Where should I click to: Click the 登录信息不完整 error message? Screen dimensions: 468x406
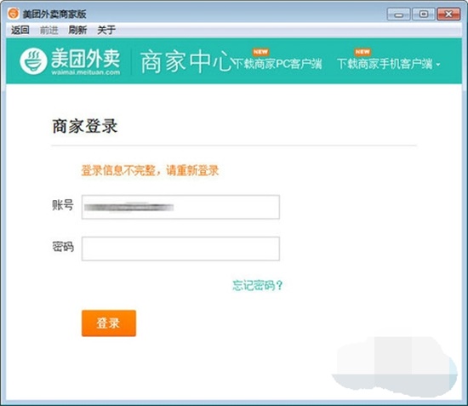(150, 170)
